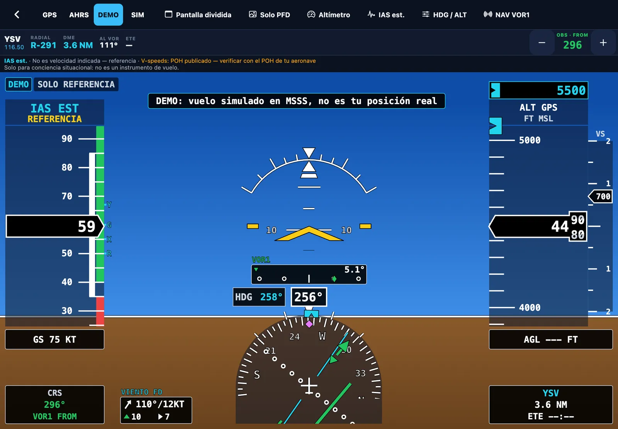
Task: Toggle IAS est. pulse icon
Action: coord(371,14)
